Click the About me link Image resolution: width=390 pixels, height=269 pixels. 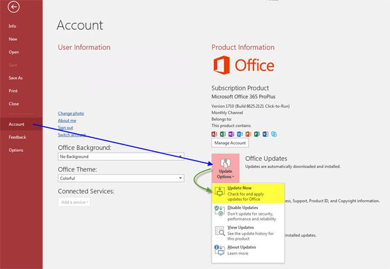tap(67, 121)
